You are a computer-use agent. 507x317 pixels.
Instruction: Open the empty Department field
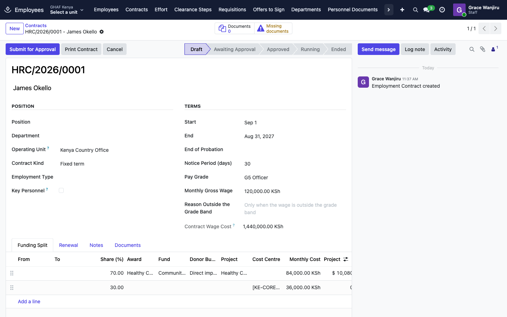pyautogui.click(x=117, y=136)
